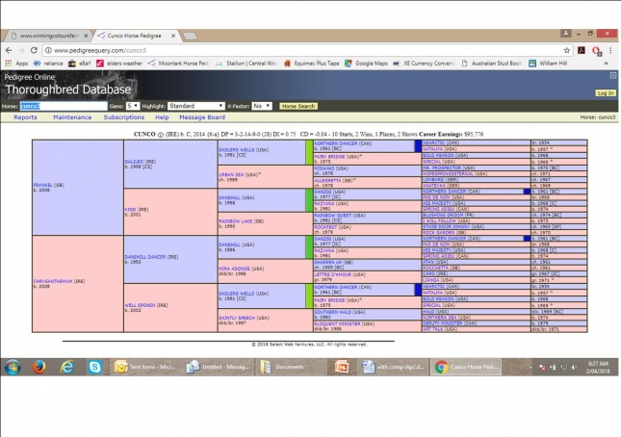Open the KIND (IRE) link
This screenshot has height=437, width=621.
[x=137, y=210]
